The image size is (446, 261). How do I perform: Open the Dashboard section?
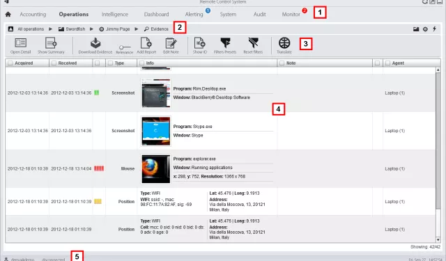pyautogui.click(x=156, y=14)
